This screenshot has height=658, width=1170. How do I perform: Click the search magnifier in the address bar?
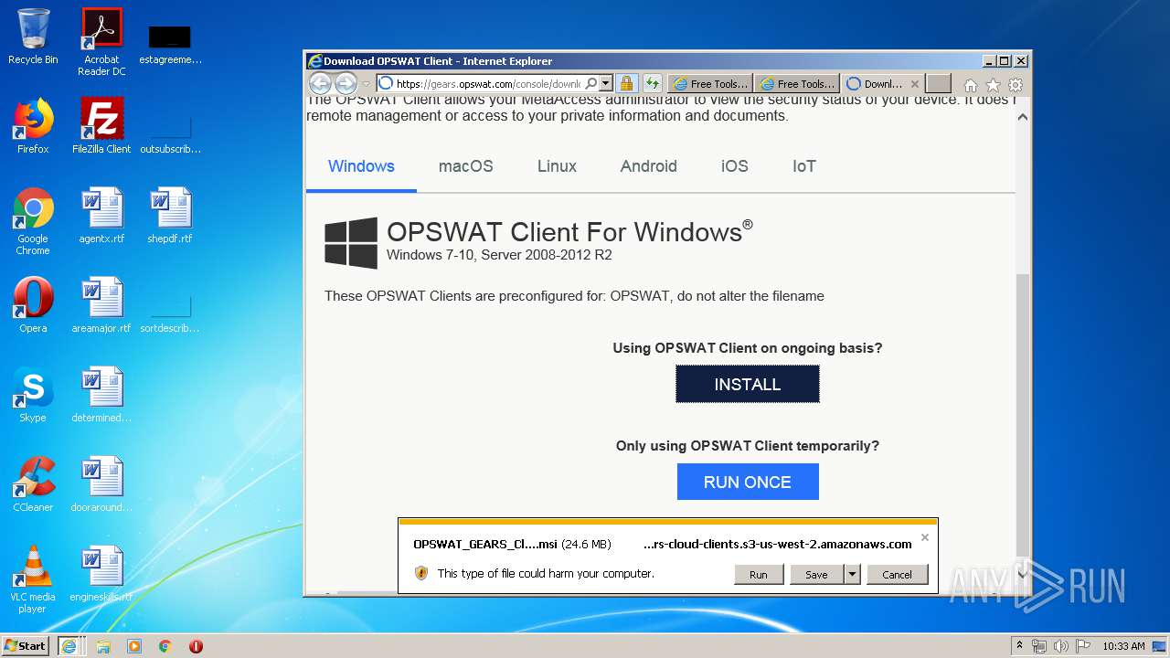591,83
